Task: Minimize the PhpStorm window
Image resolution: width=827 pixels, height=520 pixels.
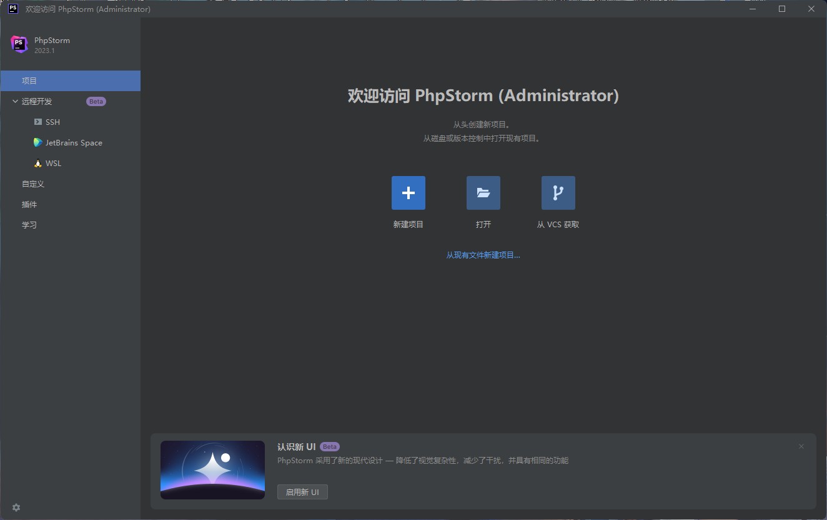Action: click(753, 9)
